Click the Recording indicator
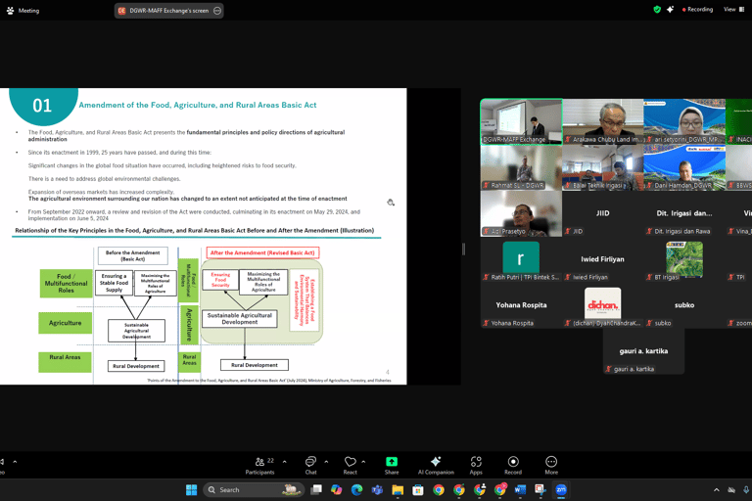The height and width of the screenshot is (501, 752). (697, 9)
